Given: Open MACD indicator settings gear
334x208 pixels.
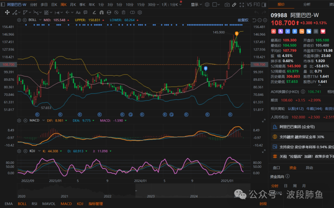Looking at the screenshot, I should click(x=19, y=121).
